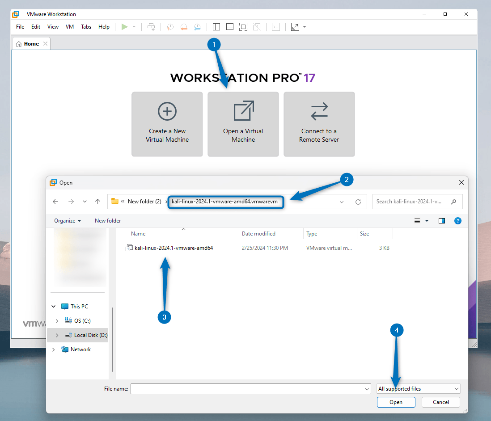Open the VM menu
Image resolution: width=491 pixels, height=421 pixels.
[x=70, y=27]
